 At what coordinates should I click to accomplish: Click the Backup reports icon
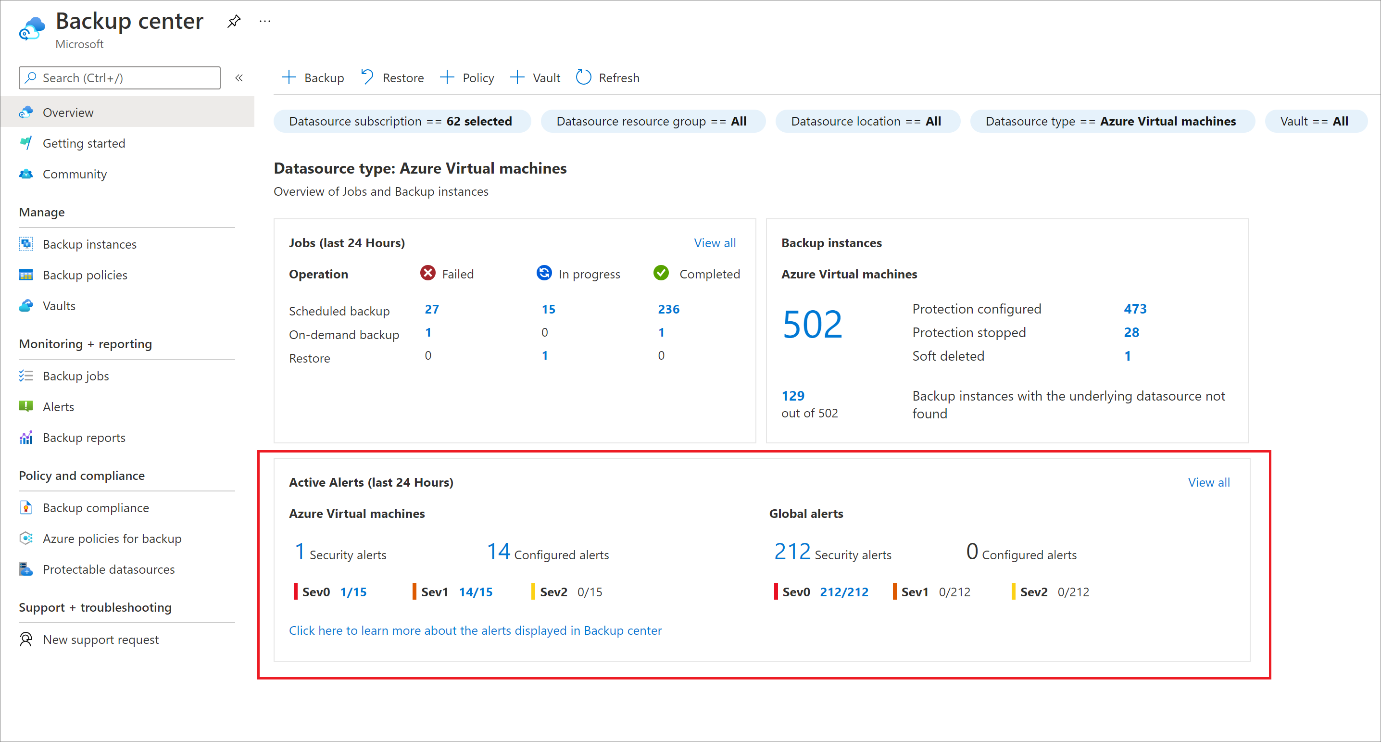click(x=28, y=438)
